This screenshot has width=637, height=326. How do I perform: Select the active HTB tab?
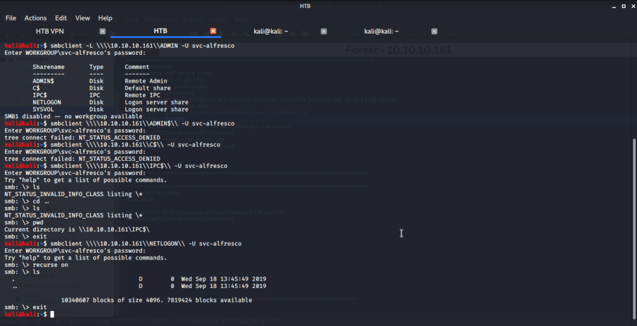pos(160,31)
